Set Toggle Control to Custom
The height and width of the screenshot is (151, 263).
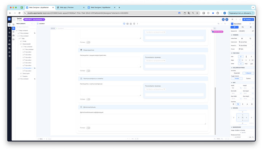point(248,79)
